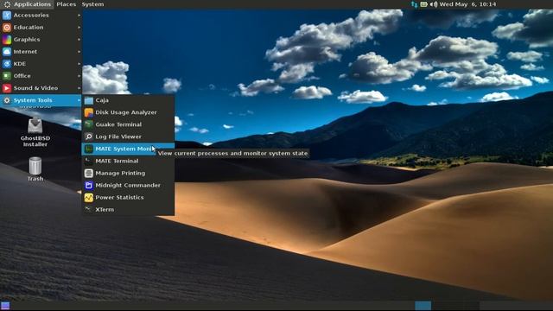Screen dimensions: 553x311
Task: Choose the Midnight Commander label
Action: 128,185
